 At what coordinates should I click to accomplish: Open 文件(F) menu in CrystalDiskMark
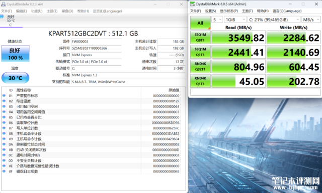[x=196, y=11]
